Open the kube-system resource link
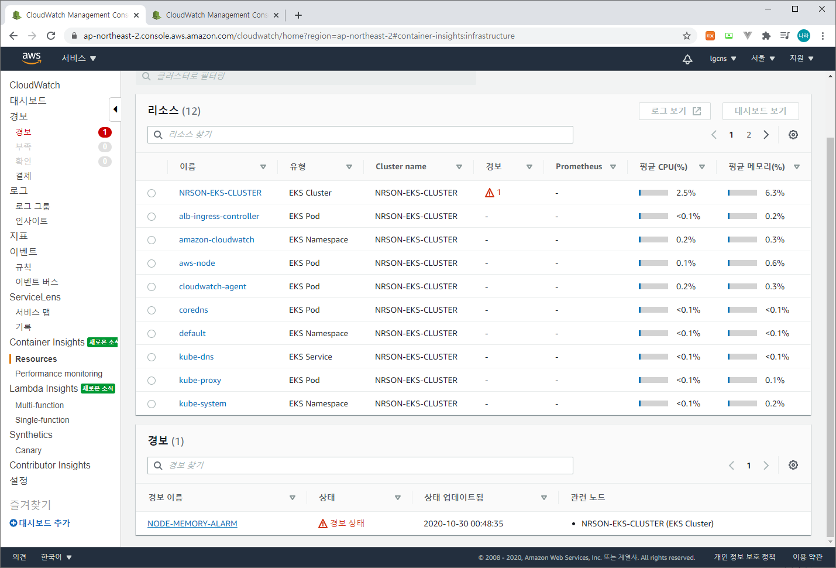836x568 pixels. (x=202, y=403)
